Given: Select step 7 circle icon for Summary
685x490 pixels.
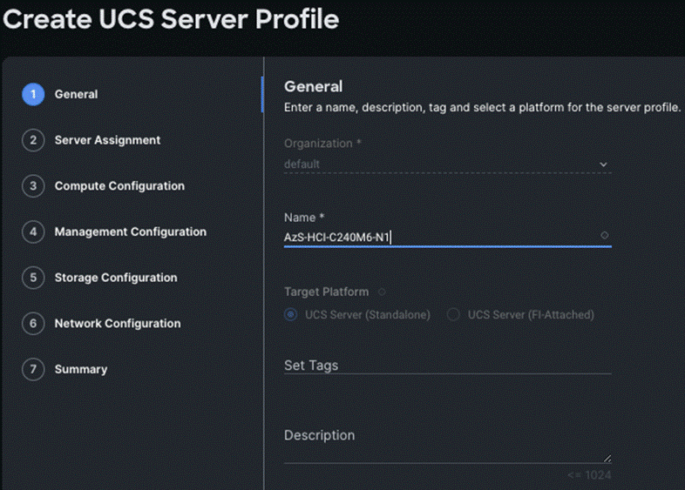Looking at the screenshot, I should tap(33, 369).
